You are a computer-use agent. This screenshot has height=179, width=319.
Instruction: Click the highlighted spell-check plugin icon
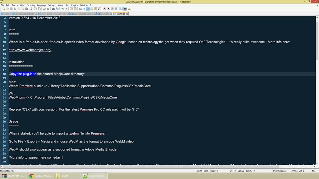tap(125, 9)
